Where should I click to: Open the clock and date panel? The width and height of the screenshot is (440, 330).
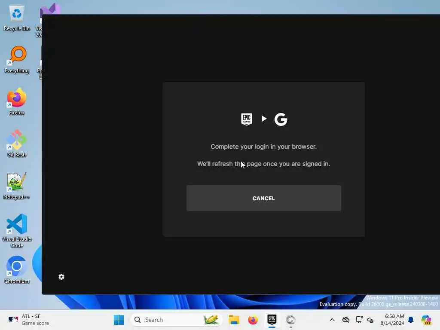(x=392, y=320)
